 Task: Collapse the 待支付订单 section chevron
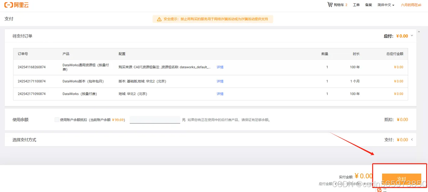pyautogui.click(x=412, y=36)
